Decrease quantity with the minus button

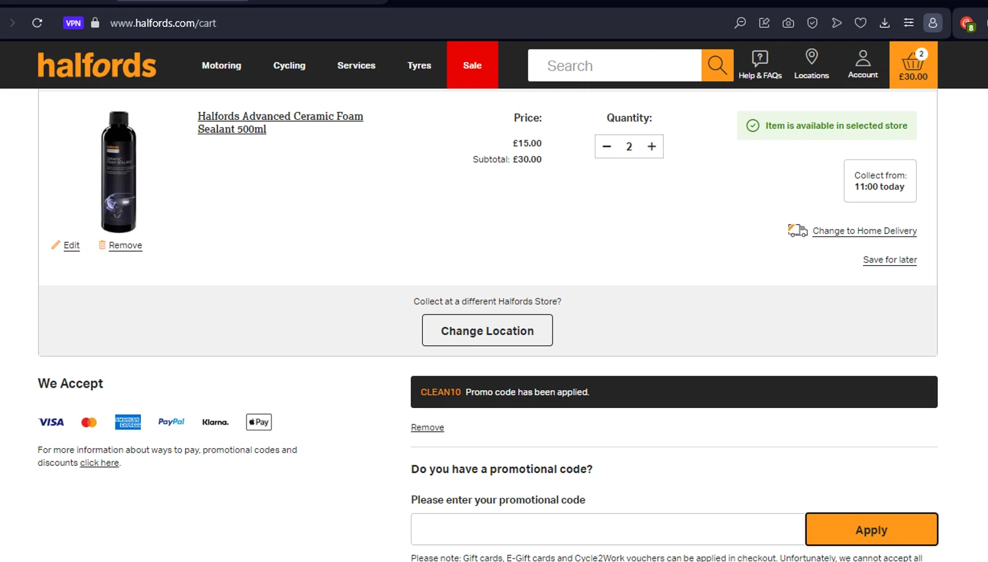tap(607, 147)
